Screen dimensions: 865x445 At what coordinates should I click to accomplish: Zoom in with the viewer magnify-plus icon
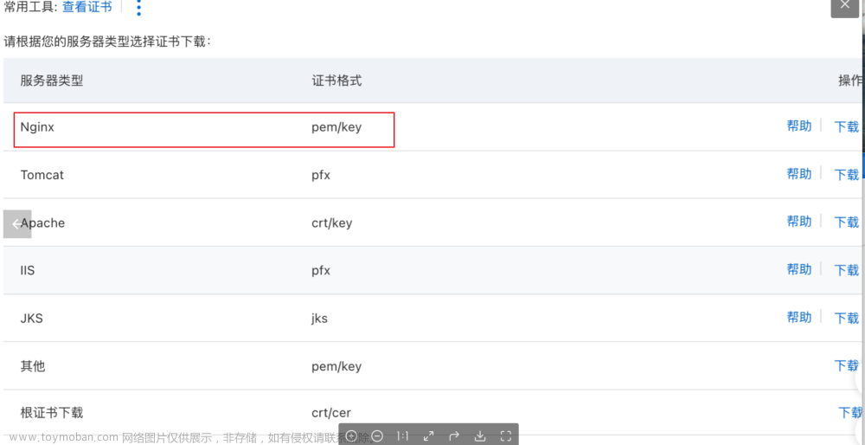(351, 436)
